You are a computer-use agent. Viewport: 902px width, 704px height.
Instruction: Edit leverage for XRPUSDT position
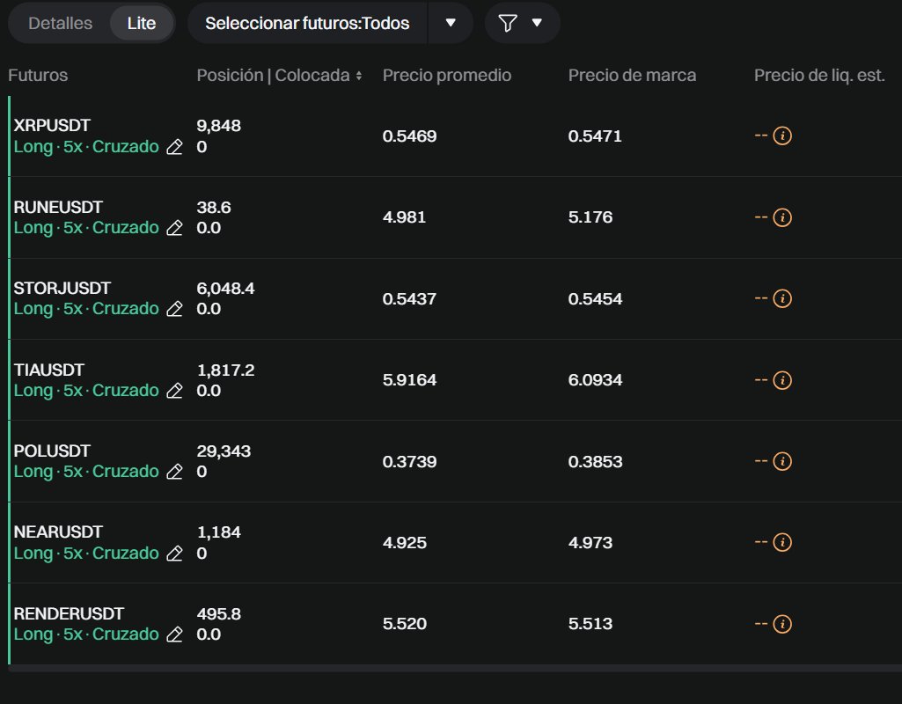coord(174,147)
